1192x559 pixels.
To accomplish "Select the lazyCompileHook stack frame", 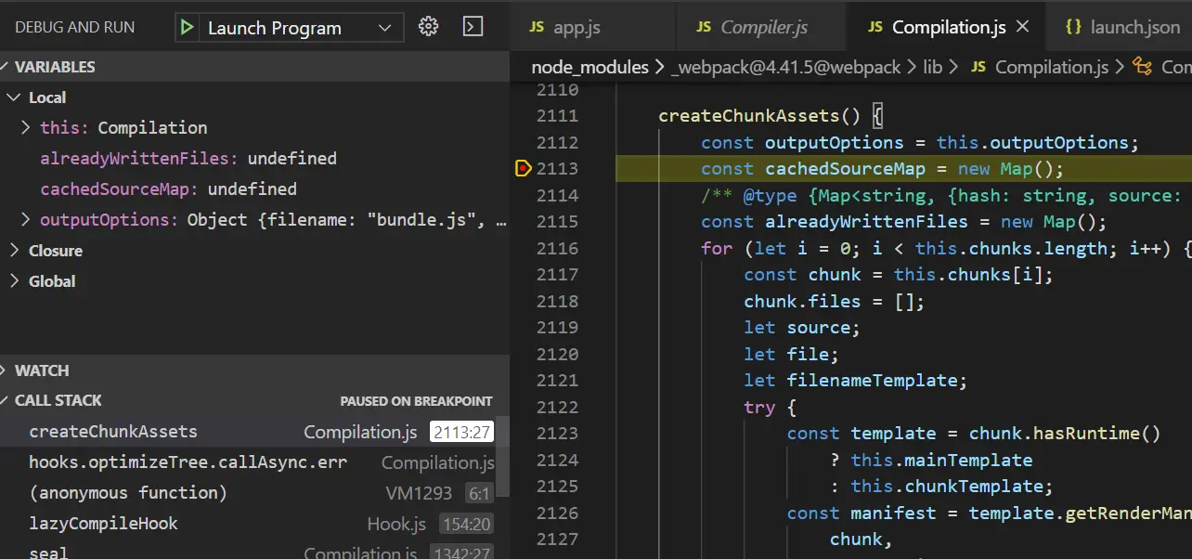I will coord(248,524).
